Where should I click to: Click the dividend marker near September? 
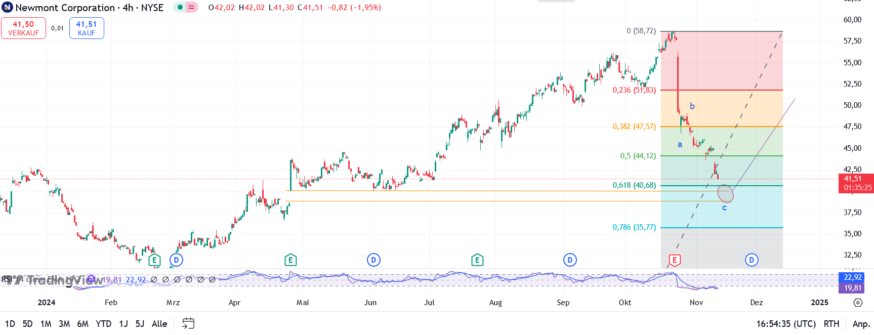pyautogui.click(x=570, y=260)
